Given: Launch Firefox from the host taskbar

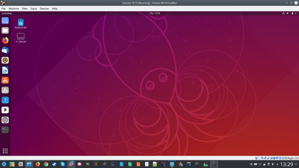Looking at the screenshot, I should click(x=38, y=164).
